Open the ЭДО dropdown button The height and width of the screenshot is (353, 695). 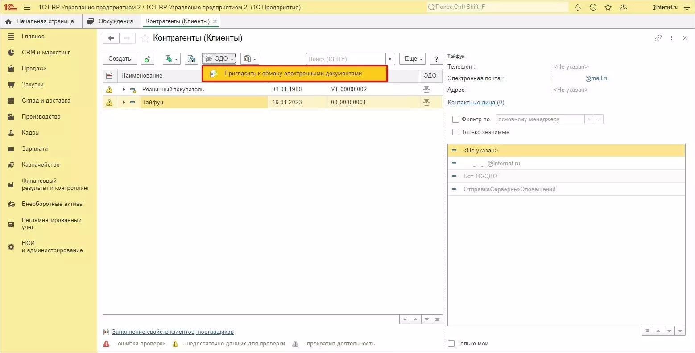[x=219, y=59]
